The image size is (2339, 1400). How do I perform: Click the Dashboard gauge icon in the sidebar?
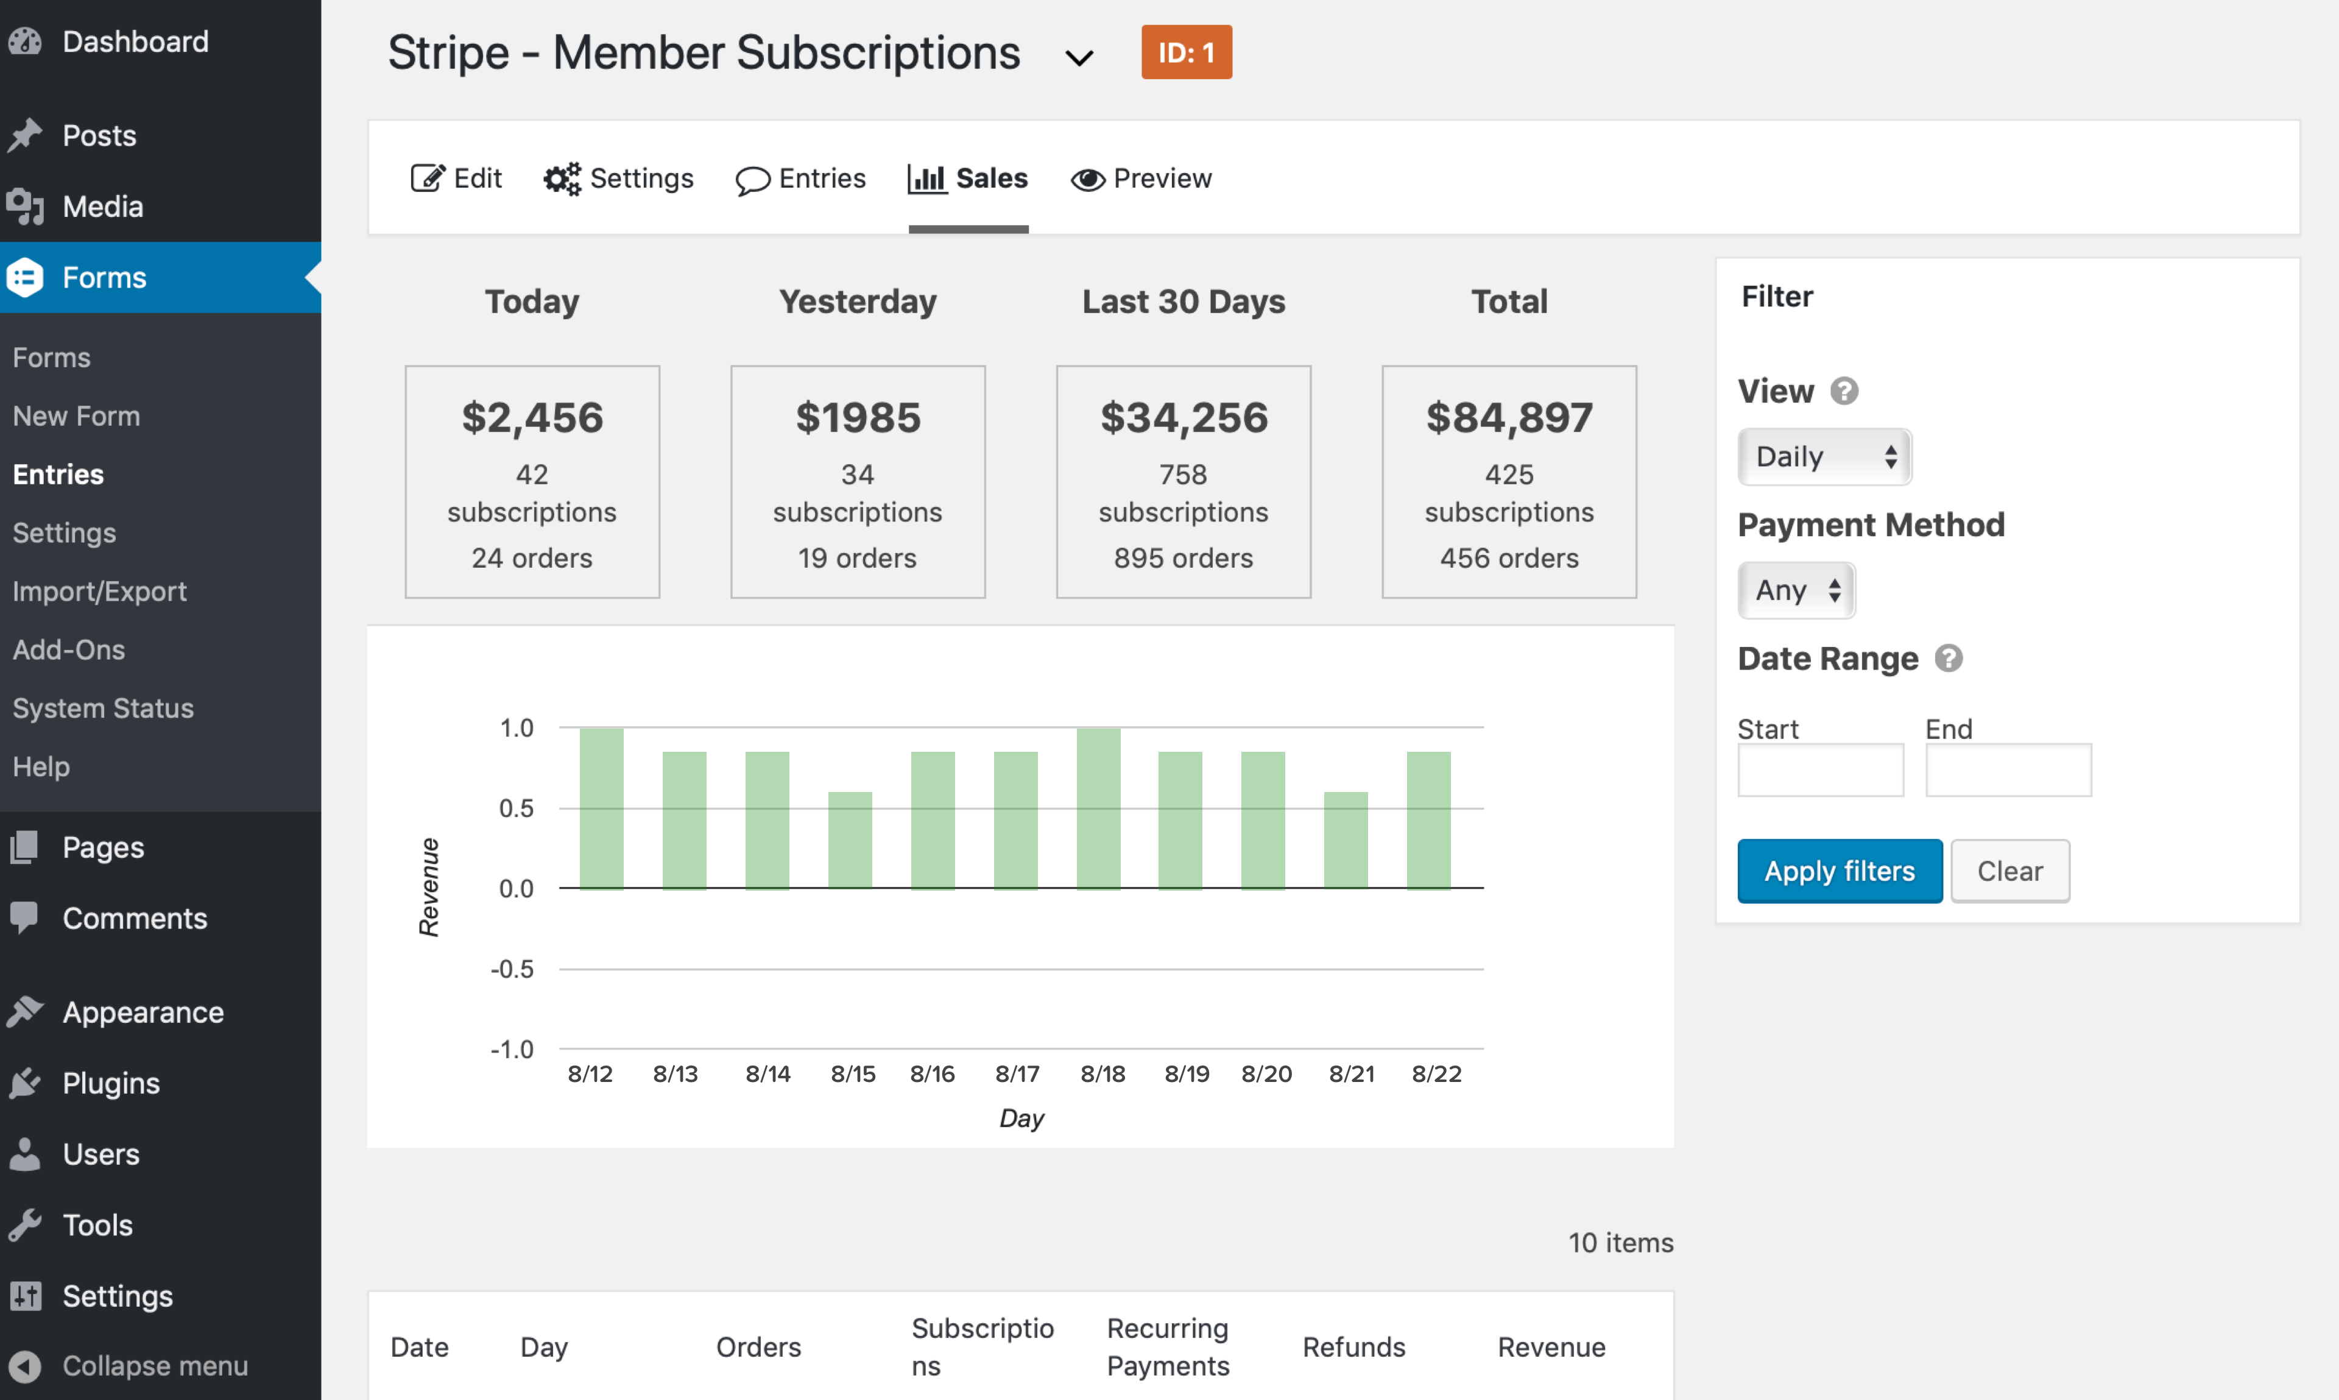click(x=26, y=41)
